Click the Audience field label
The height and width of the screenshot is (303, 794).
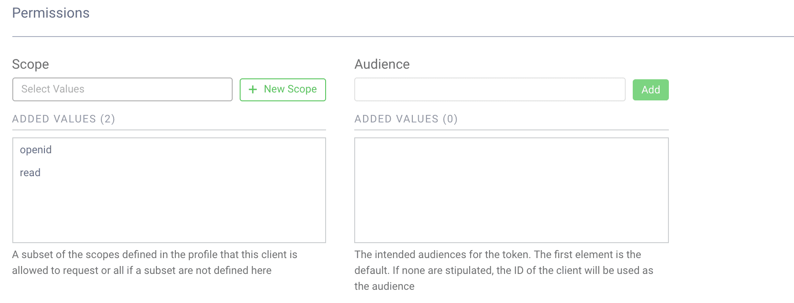click(x=382, y=64)
